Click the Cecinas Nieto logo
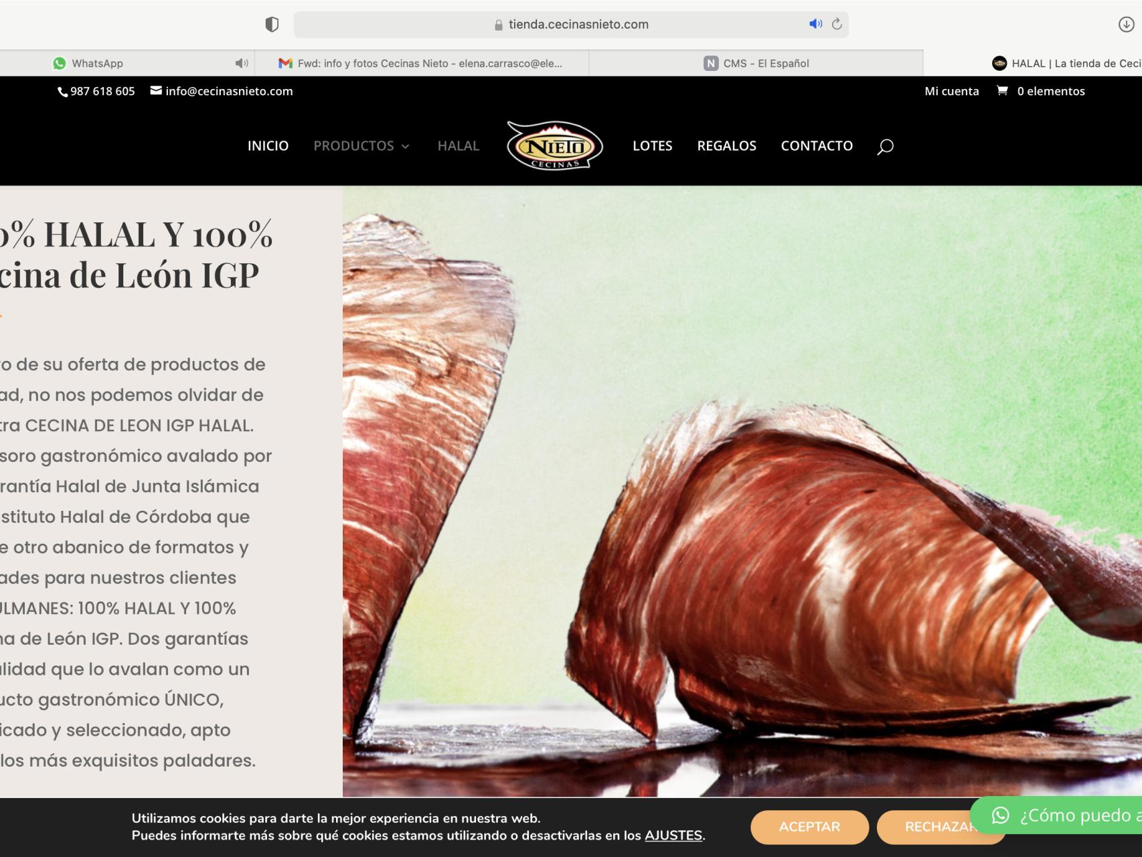The height and width of the screenshot is (857, 1142). click(555, 146)
